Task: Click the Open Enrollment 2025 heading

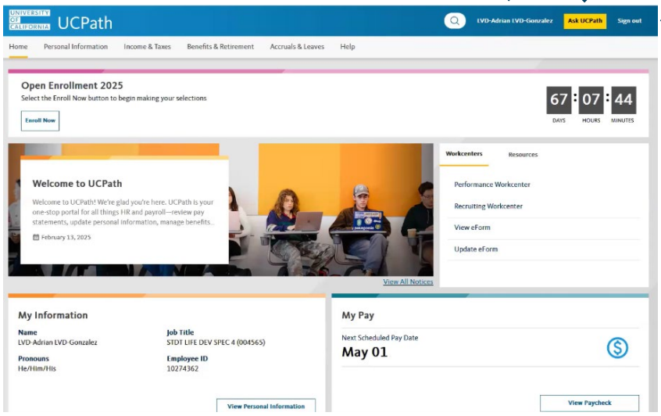Action: [x=72, y=86]
